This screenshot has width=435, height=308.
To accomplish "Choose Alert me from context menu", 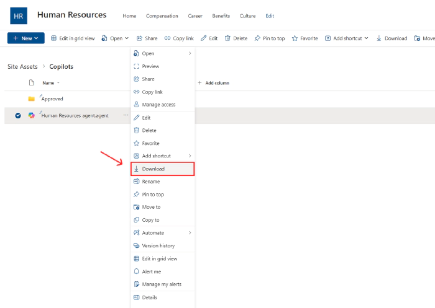I will coord(163,271).
